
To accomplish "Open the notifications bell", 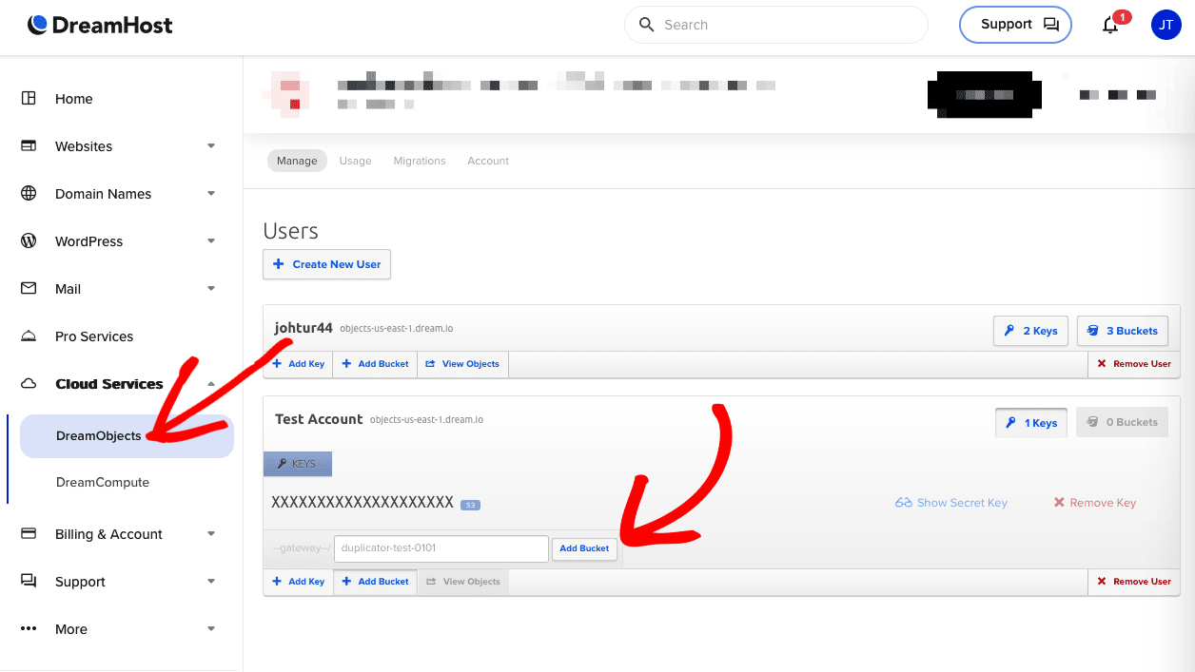I will [x=1110, y=25].
